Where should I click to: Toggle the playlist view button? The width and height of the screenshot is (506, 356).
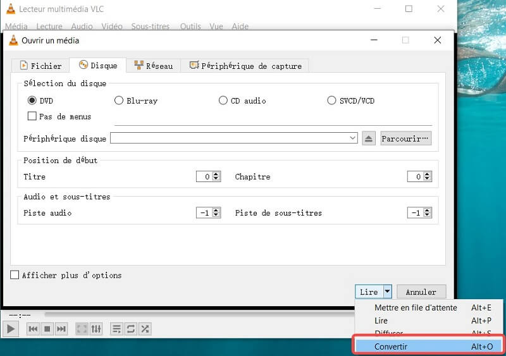(116, 329)
